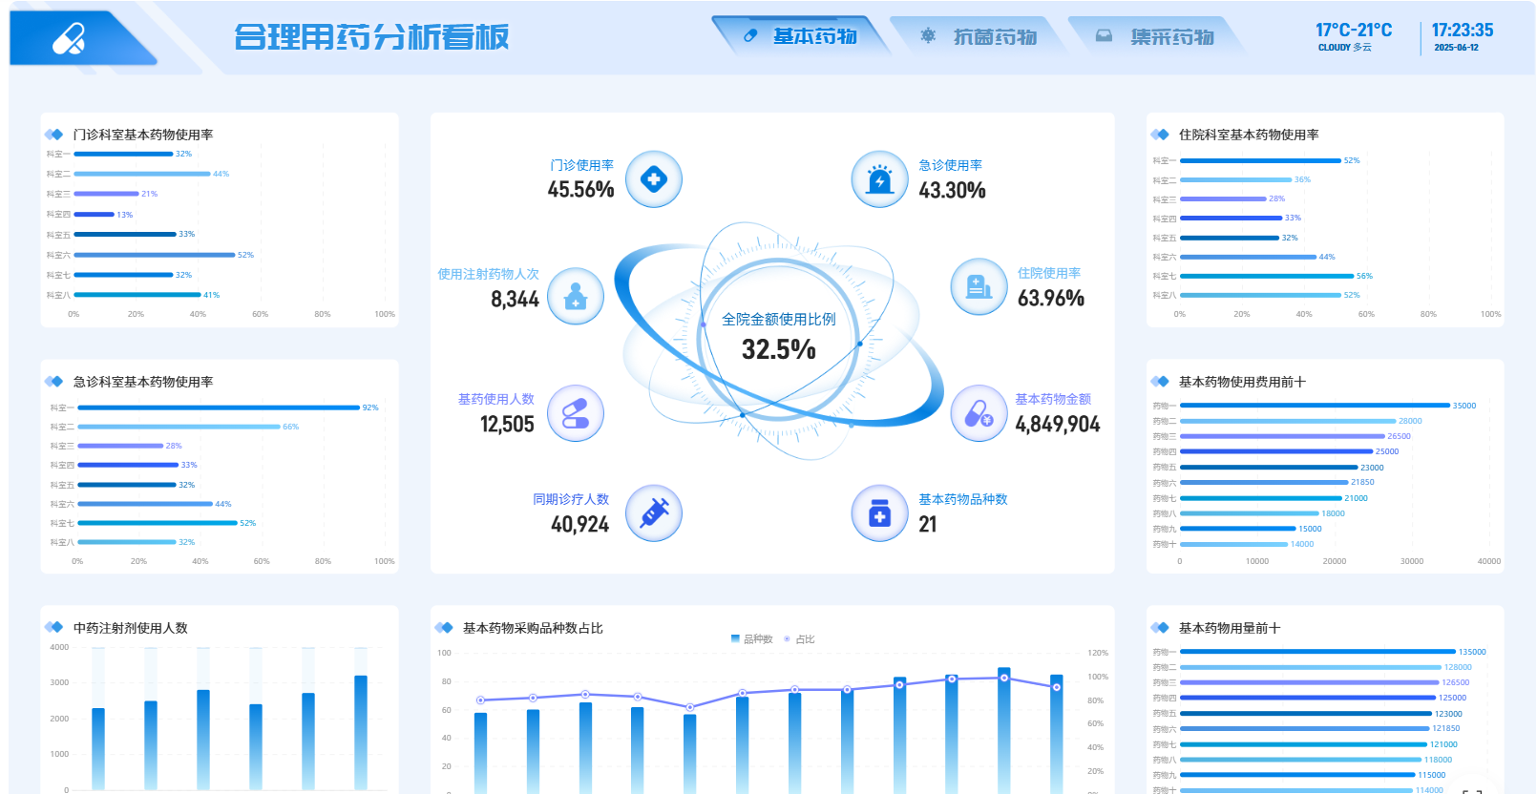Screen dimensions: 1537x794
Task: Switch to the 抗菌药物 tab
Action: tap(980, 36)
